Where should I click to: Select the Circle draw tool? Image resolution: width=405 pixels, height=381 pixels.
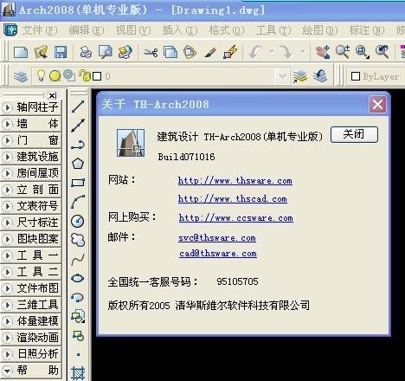[77, 222]
